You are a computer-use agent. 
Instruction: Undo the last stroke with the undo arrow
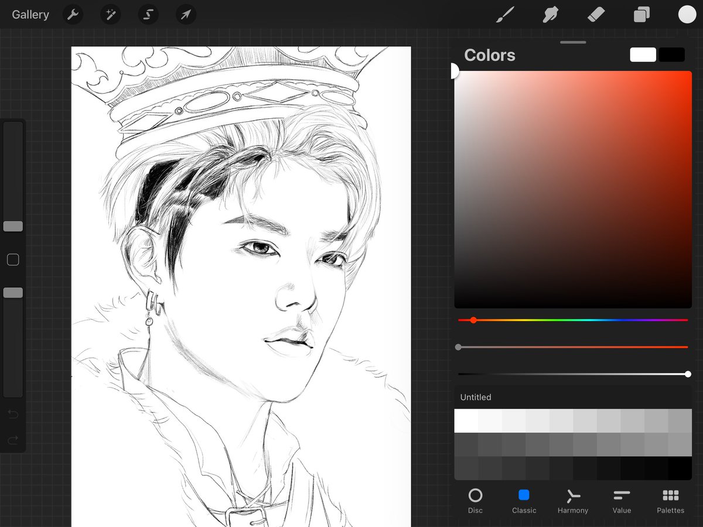(13, 415)
